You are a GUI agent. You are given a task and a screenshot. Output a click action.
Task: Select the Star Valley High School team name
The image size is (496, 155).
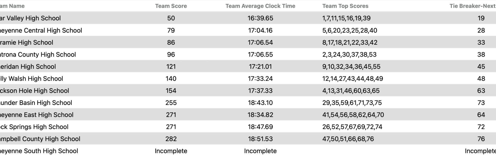(x=30, y=18)
